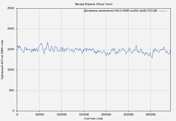This screenshot has width=176, height=121.
Task: Select the x-axis tick label 300000
Action: 150,114
